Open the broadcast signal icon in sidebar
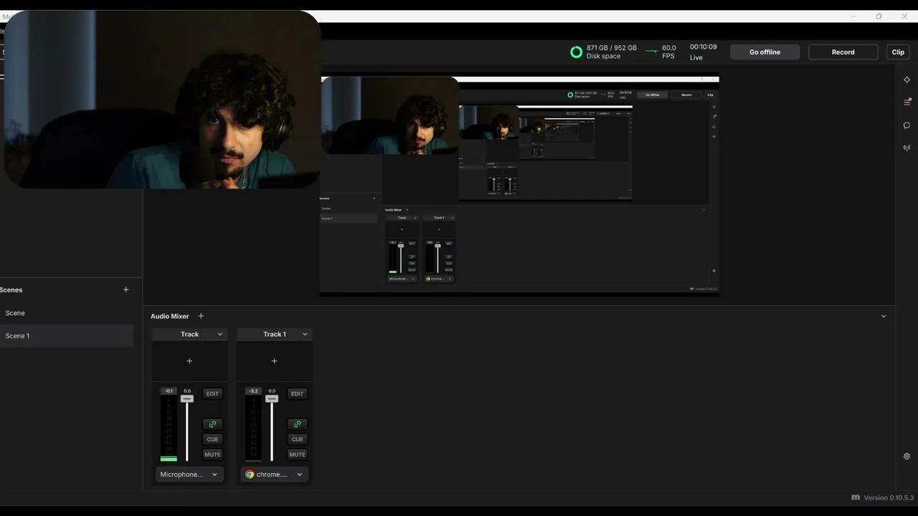Screen dimensions: 918x516 pos(907,148)
